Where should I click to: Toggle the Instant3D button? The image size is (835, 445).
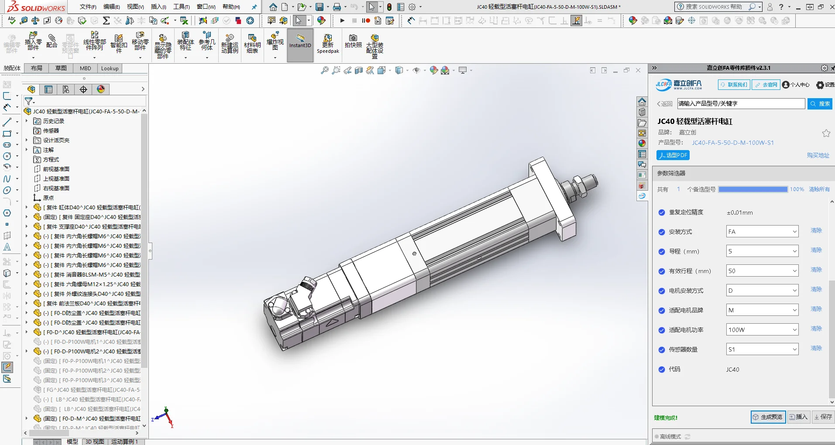tap(300, 45)
